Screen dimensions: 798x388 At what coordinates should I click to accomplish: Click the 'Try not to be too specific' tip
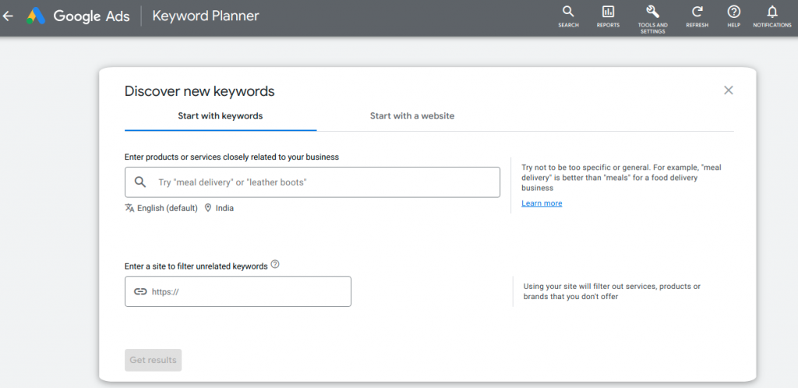621,178
